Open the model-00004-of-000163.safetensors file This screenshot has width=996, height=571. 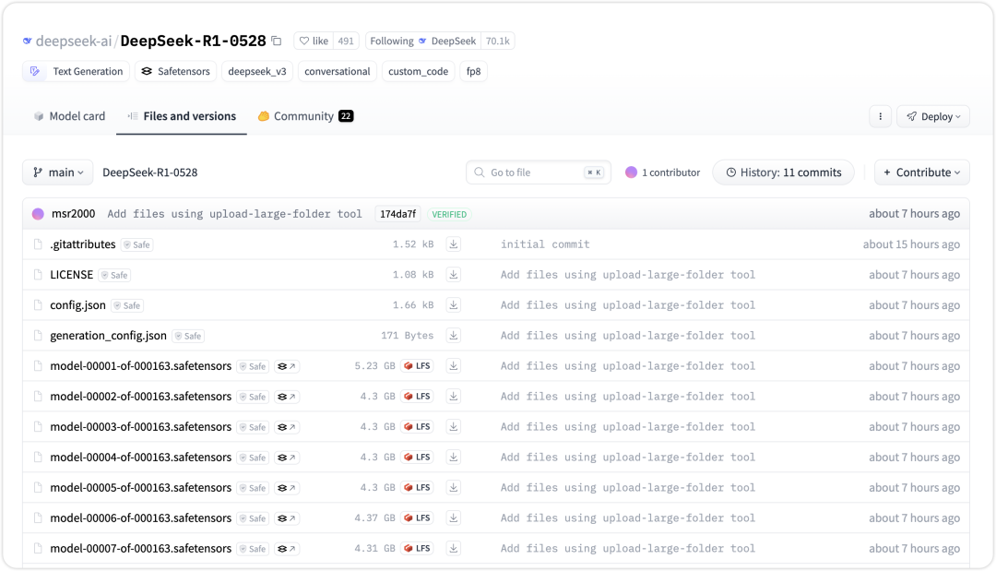(141, 458)
